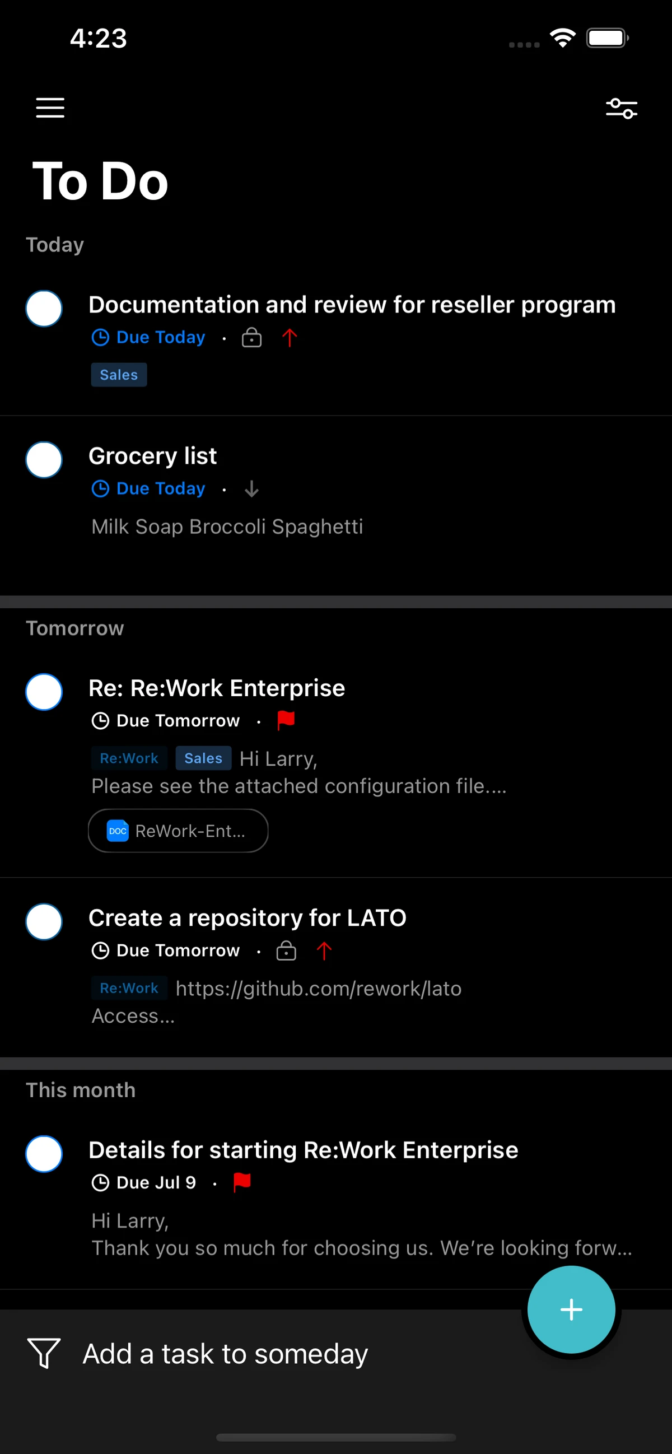The width and height of the screenshot is (672, 1454).
Task: Tap the lock icon on LATO repository task
Action: click(286, 950)
